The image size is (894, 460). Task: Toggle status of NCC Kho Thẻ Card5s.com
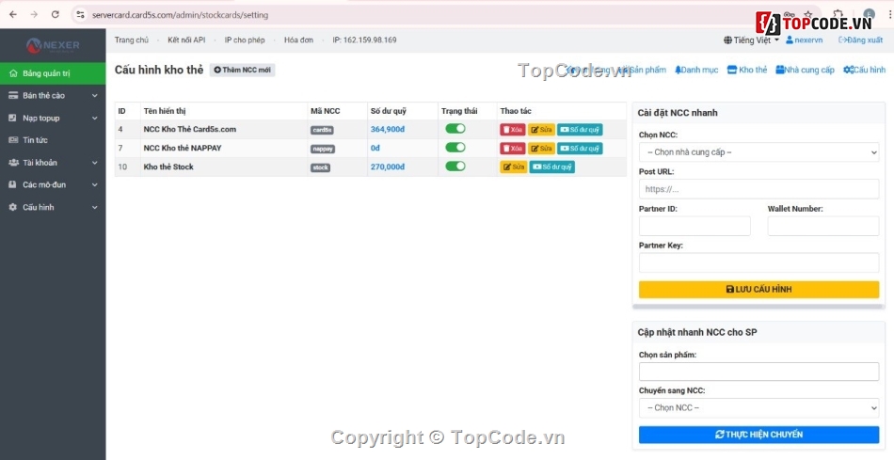pos(455,129)
